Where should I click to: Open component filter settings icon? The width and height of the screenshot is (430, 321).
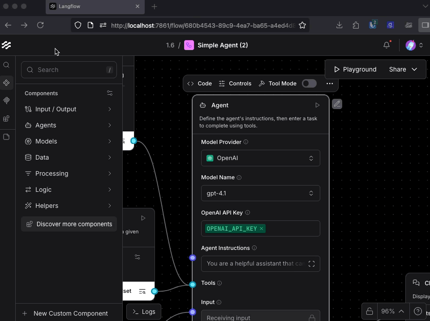coord(110,93)
